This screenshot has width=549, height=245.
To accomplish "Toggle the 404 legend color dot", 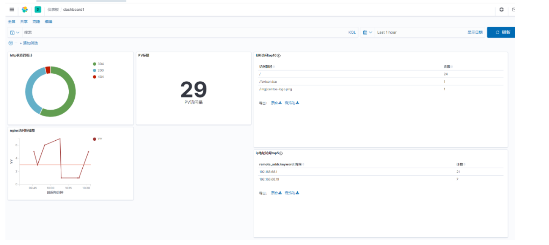I will (94, 77).
